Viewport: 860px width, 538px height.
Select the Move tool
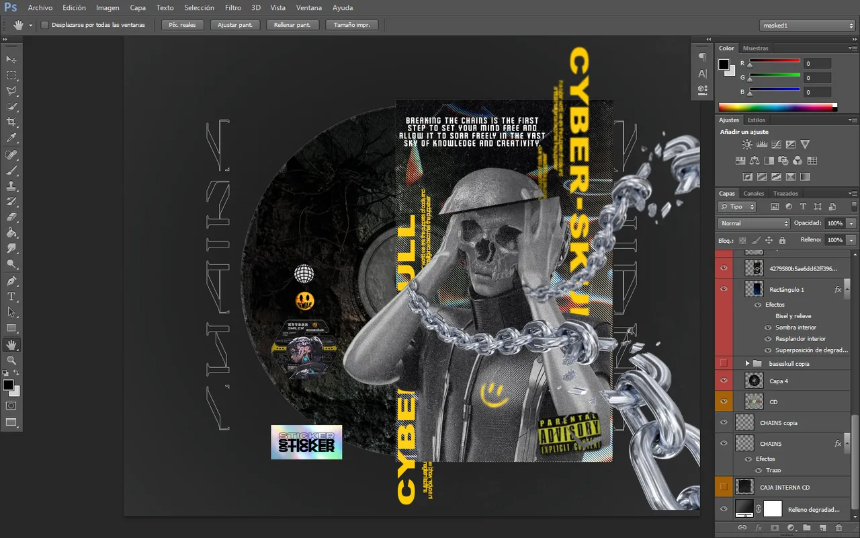click(11, 60)
